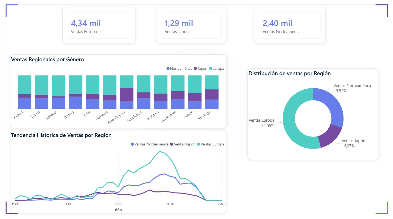This screenshot has height=219, width=393.
Task: Select the teal Europa segment of Shooter bar
Action: click(x=59, y=86)
